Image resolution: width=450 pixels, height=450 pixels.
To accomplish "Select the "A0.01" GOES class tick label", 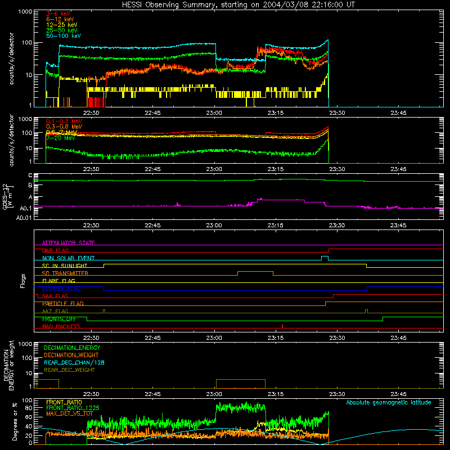I will (x=24, y=218).
